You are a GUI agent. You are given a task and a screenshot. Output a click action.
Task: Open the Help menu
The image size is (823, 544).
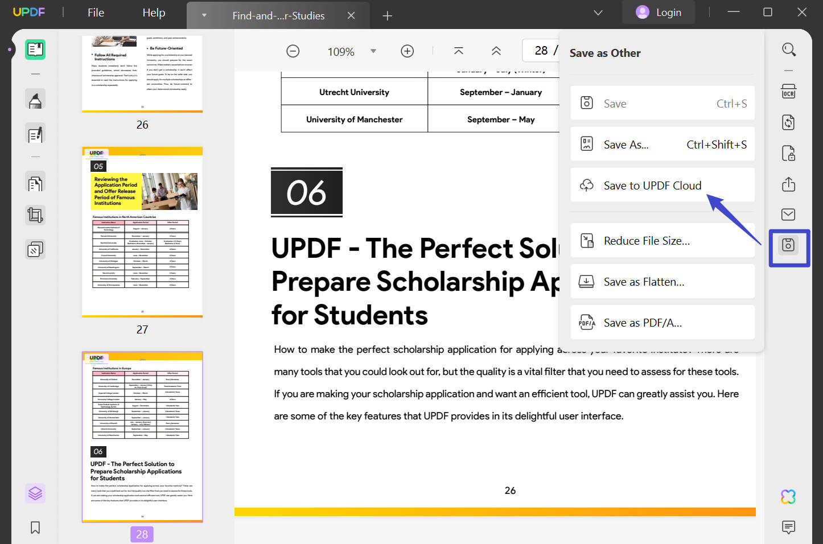pyautogui.click(x=153, y=12)
